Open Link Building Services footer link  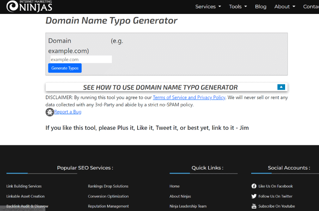pyautogui.click(x=24, y=186)
